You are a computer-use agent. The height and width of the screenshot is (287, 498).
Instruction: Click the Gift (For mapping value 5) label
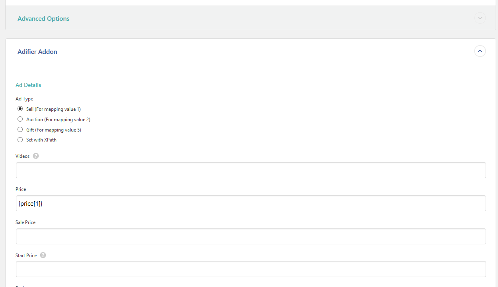tap(54, 130)
